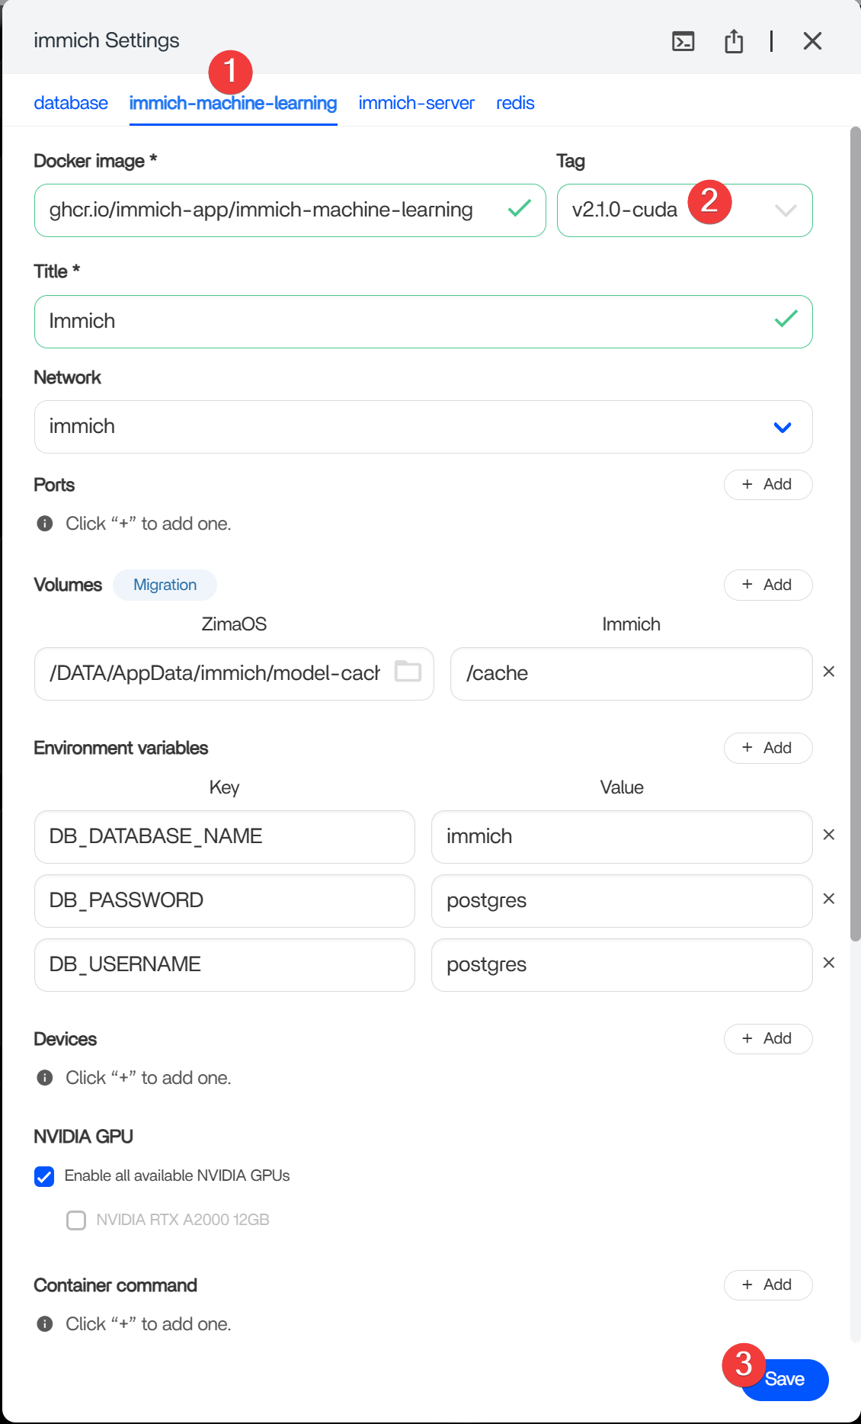Screen dimensions: 861x1424
Task: Check the NVIDIA RTX A2000 12GB box
Action: [76, 1220]
